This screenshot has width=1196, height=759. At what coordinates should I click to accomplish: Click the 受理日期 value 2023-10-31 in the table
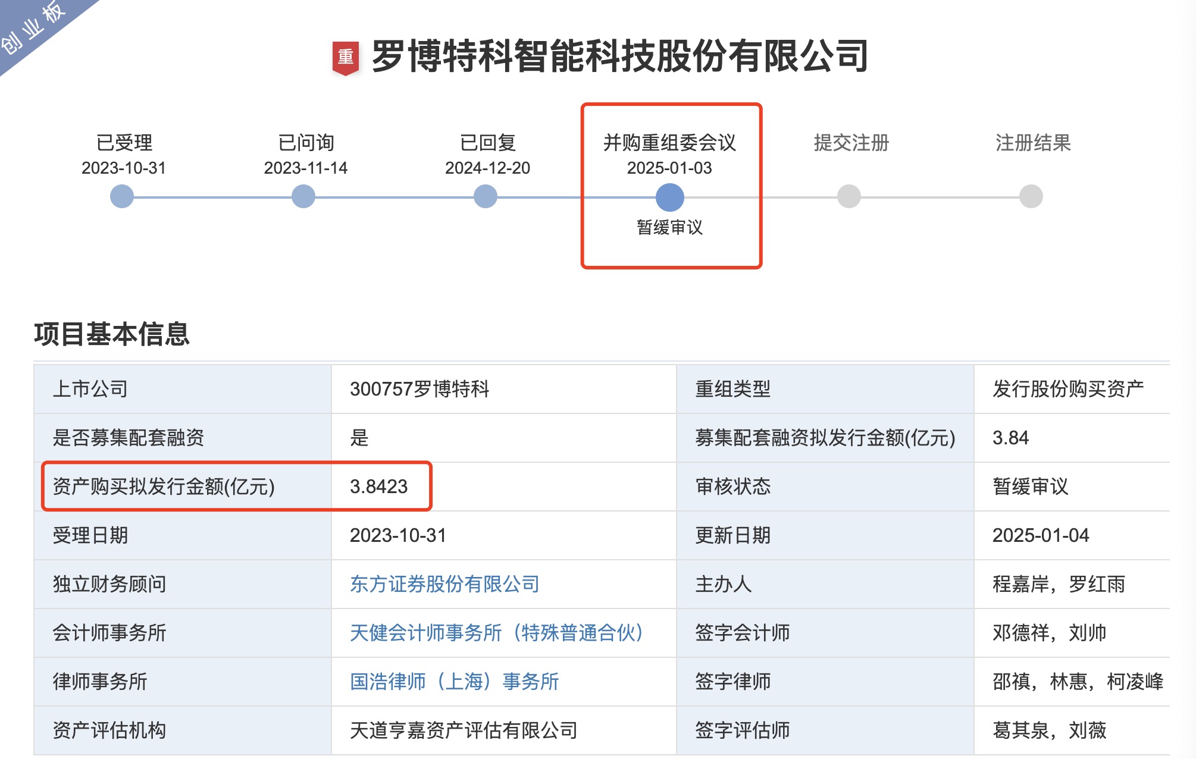coord(398,535)
